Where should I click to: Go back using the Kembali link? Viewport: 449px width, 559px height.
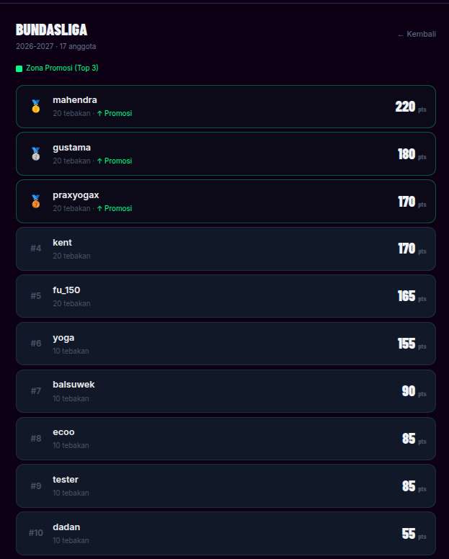coord(417,35)
